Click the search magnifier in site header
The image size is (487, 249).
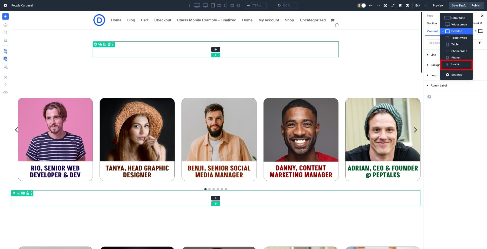click(x=336, y=25)
